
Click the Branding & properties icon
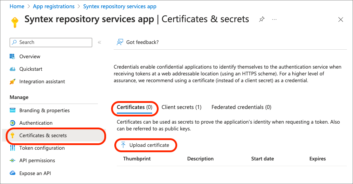pyautogui.click(x=13, y=110)
